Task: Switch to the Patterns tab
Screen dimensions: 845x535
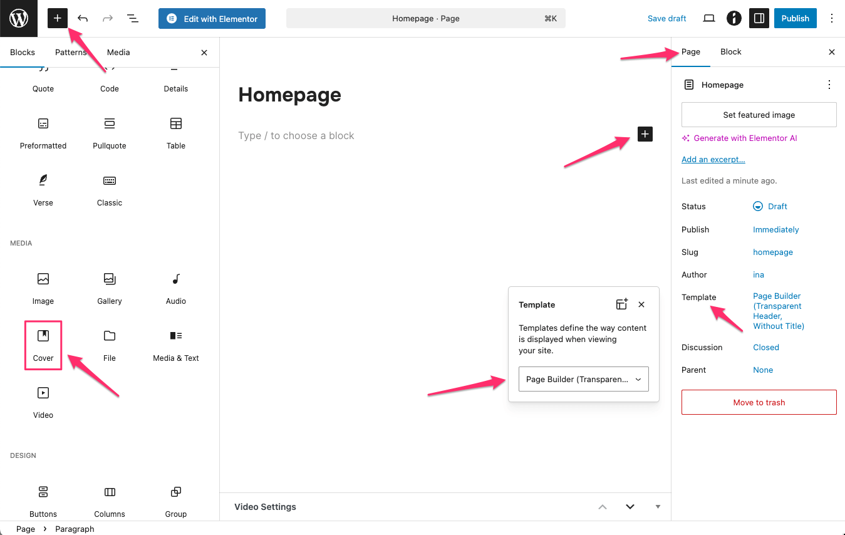Action: tap(71, 53)
